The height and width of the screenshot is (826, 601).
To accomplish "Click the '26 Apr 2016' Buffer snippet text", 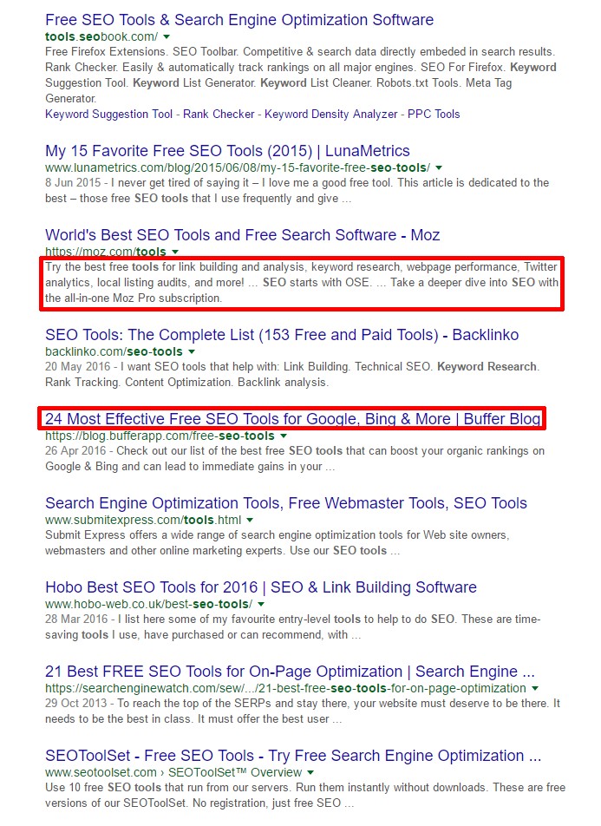I will 295,459.
